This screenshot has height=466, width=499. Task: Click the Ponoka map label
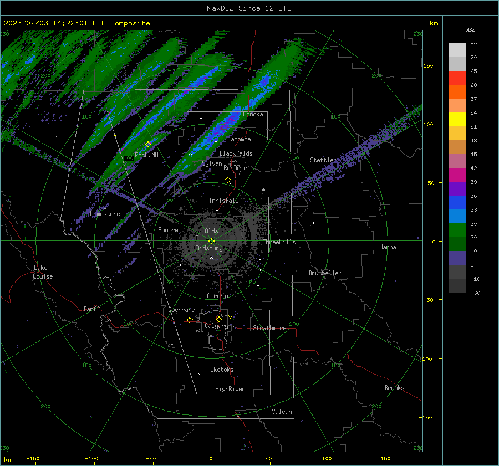coord(253,114)
